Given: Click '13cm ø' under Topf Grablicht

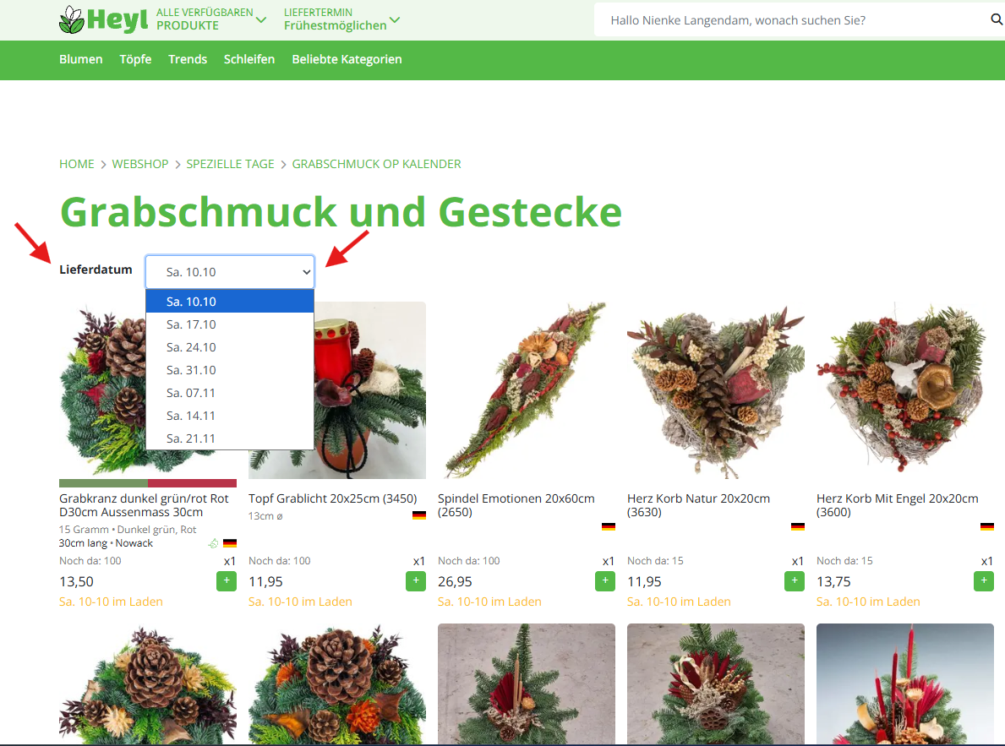Looking at the screenshot, I should tap(265, 516).
